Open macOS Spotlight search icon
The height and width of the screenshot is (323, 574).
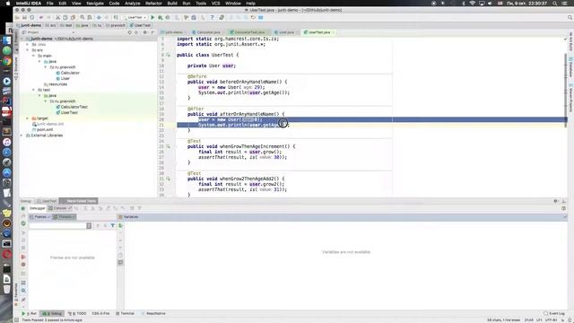click(555, 4)
